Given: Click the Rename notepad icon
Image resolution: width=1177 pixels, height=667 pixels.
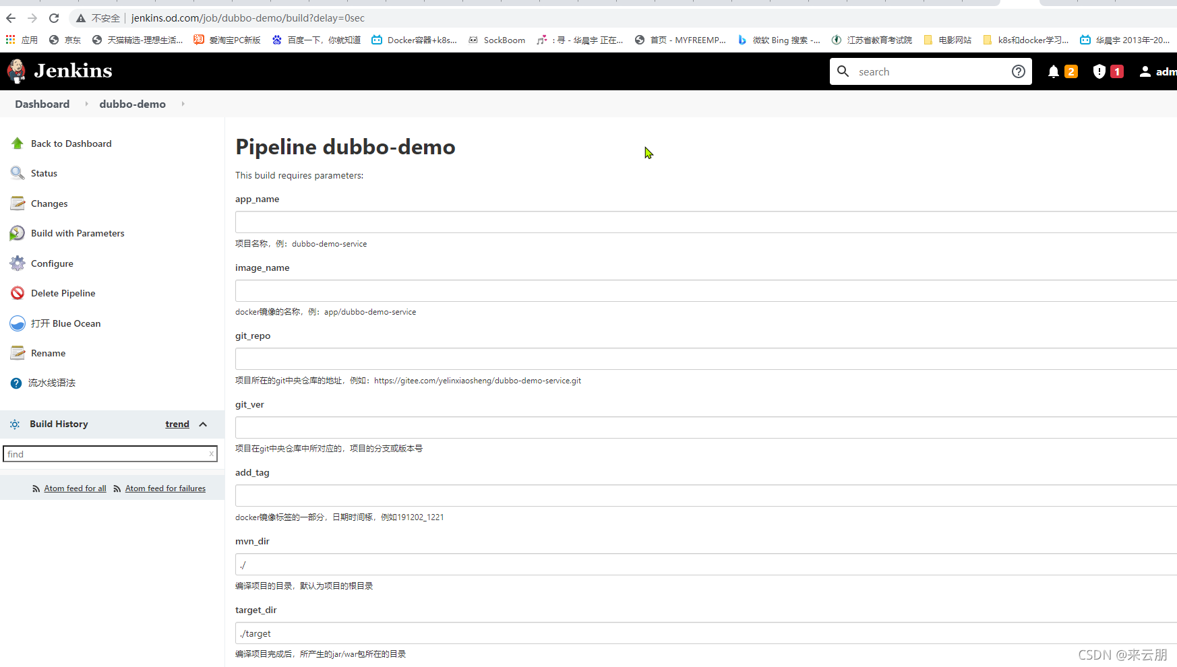Looking at the screenshot, I should coord(18,353).
